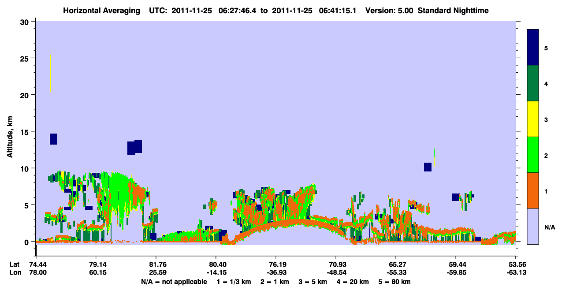Click the 'N/A = not applicable' legend text
The height and width of the screenshot is (294, 573).
[x=174, y=282]
